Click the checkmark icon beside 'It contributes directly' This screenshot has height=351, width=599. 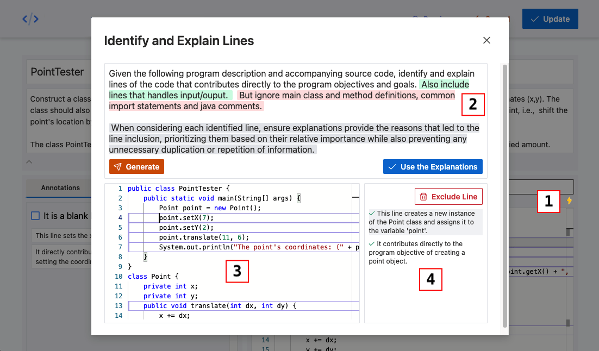click(x=372, y=243)
